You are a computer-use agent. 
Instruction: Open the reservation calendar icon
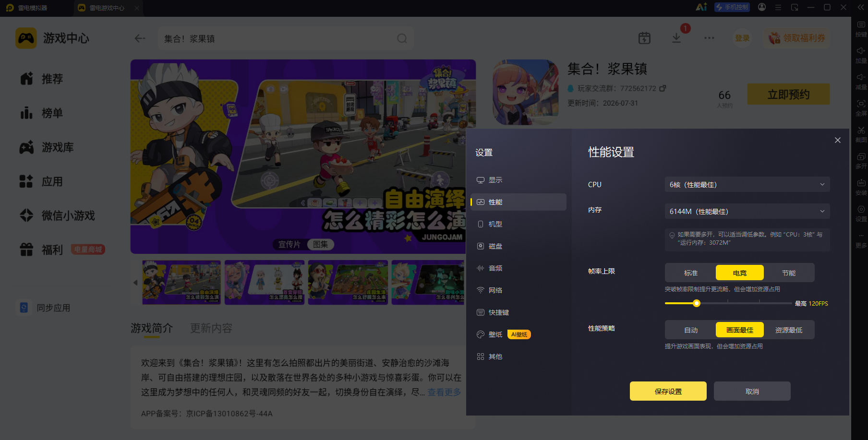click(x=644, y=38)
